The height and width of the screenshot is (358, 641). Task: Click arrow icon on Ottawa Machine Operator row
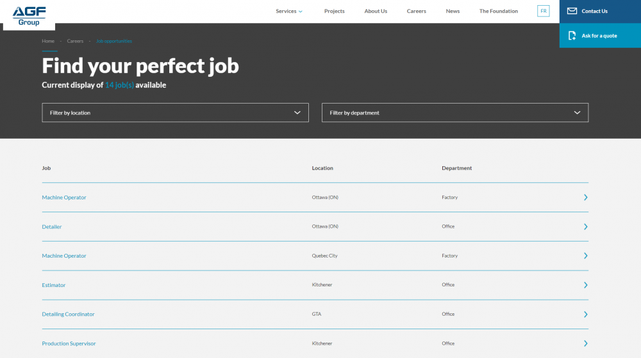tap(585, 198)
